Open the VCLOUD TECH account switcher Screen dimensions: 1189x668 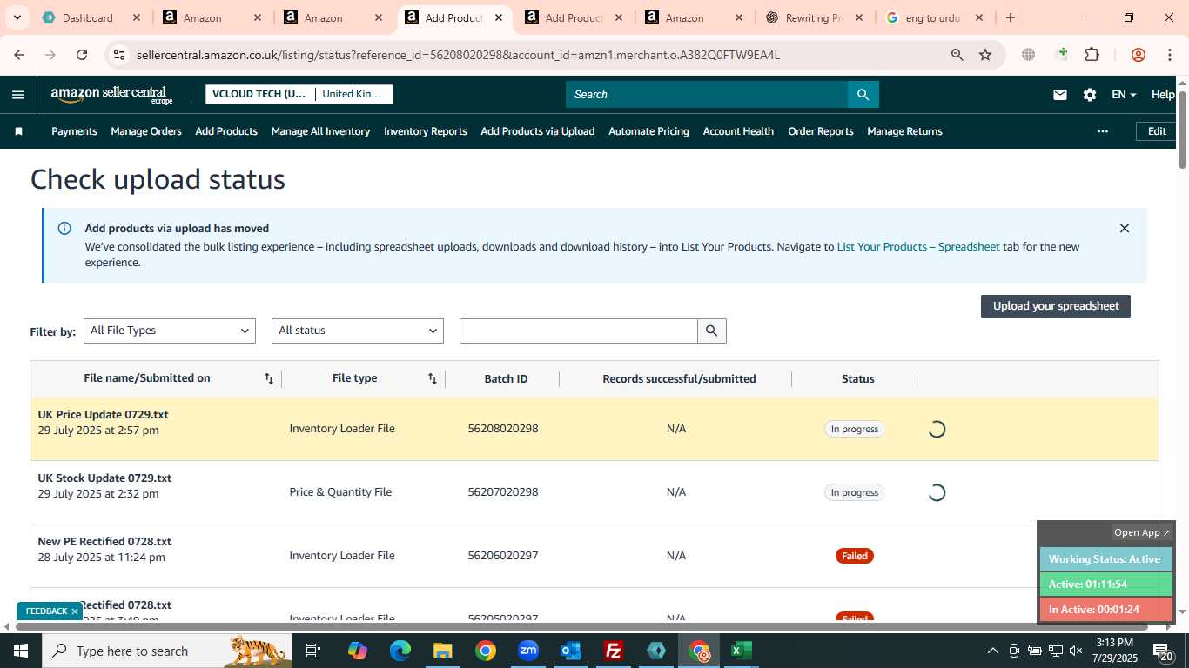(299, 94)
